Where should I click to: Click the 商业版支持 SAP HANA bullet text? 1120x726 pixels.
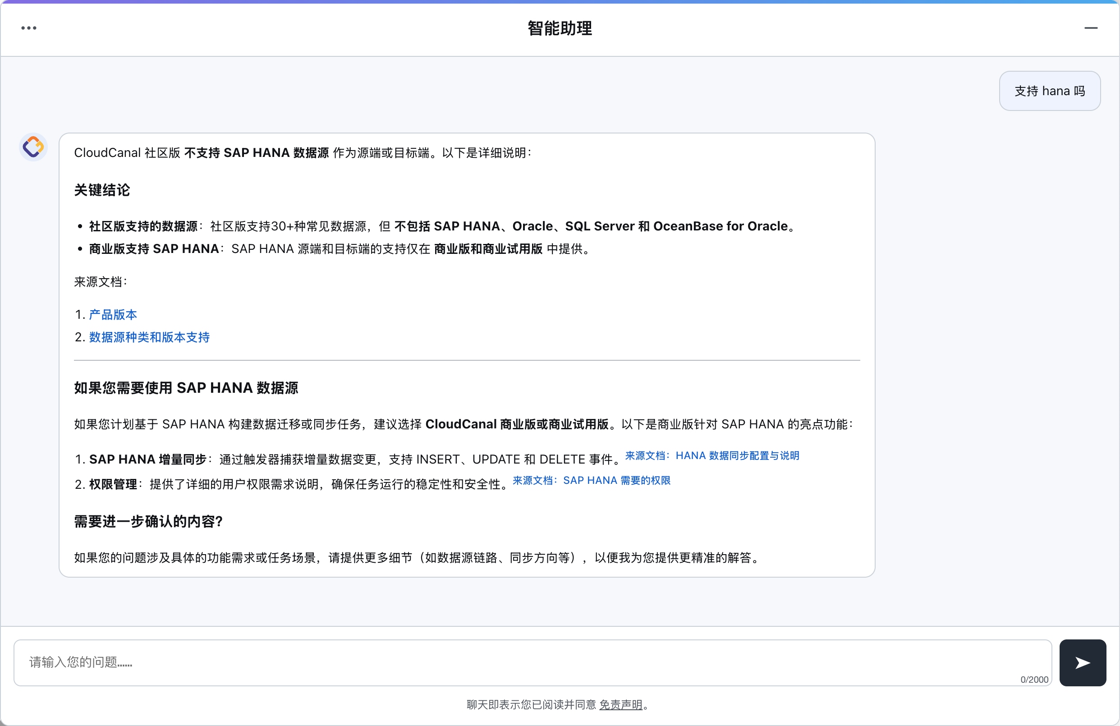point(154,249)
